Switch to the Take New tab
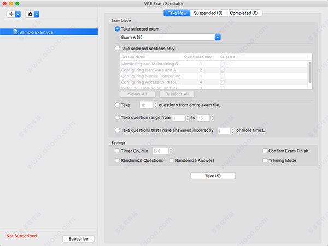This screenshot has width=328, height=246. [x=177, y=13]
